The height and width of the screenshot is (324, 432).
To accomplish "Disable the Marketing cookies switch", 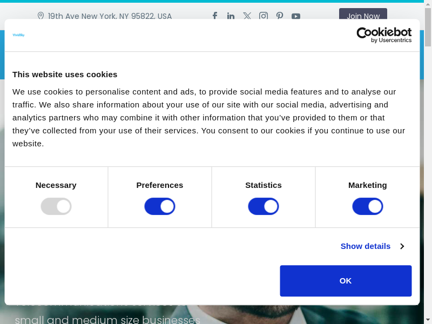I will click(368, 206).
